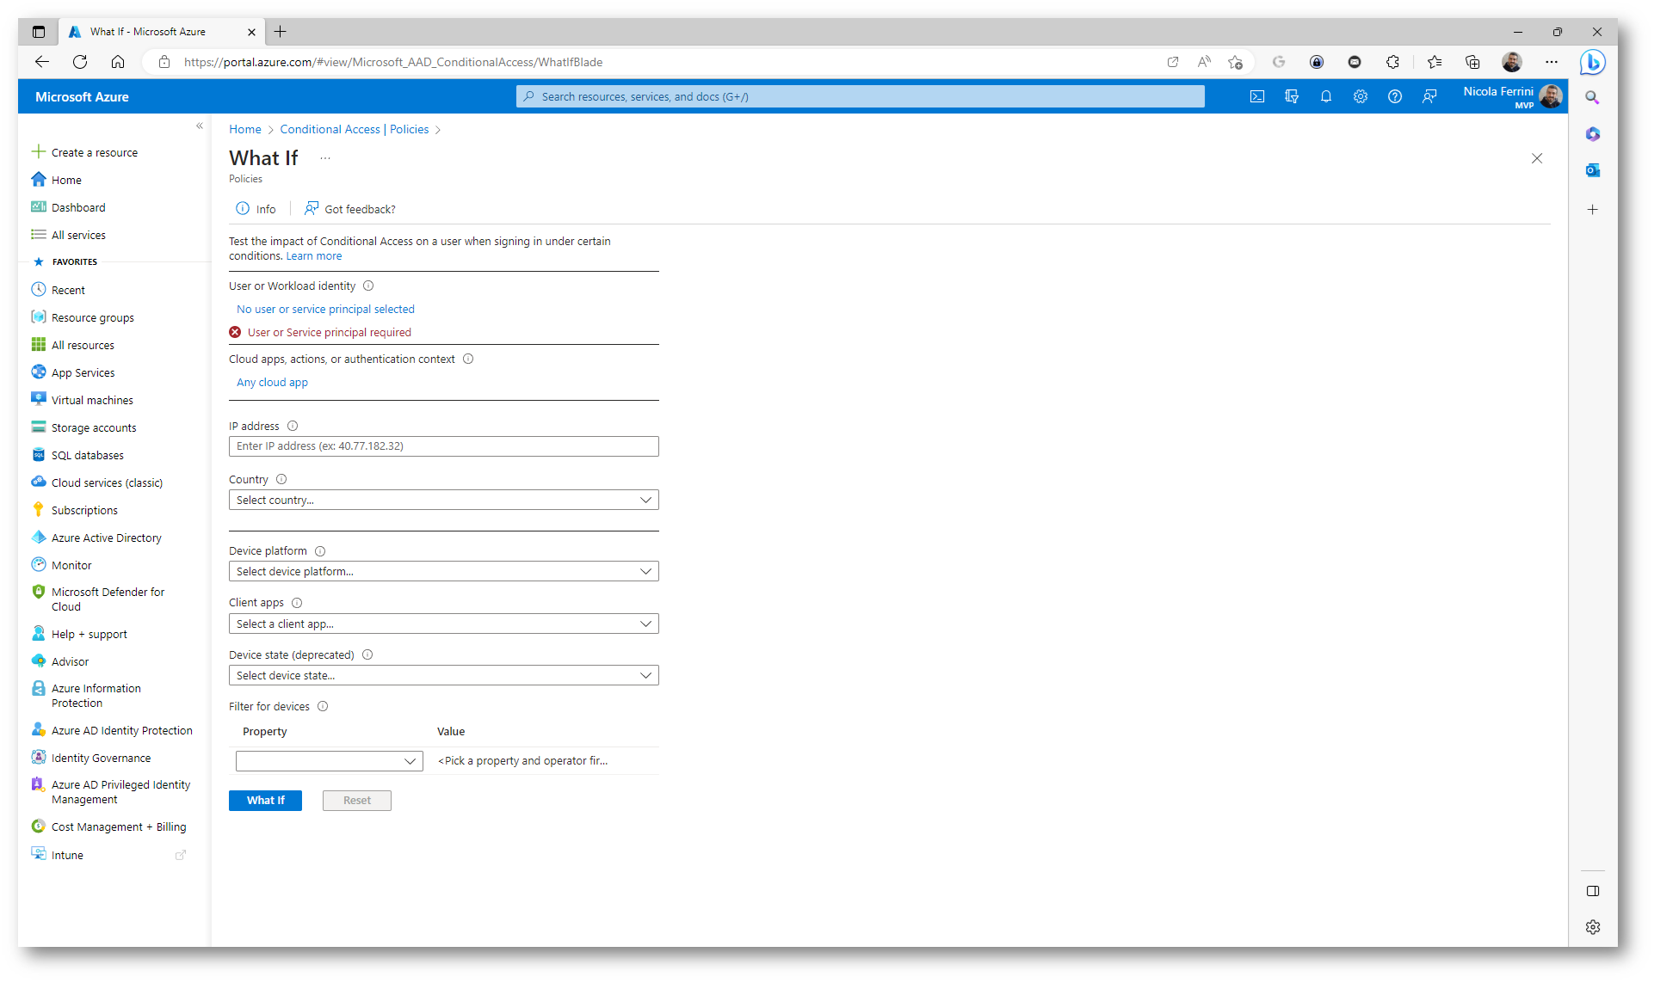Open Cost Management + Billing
The height and width of the screenshot is (983, 1654).
(109, 826)
